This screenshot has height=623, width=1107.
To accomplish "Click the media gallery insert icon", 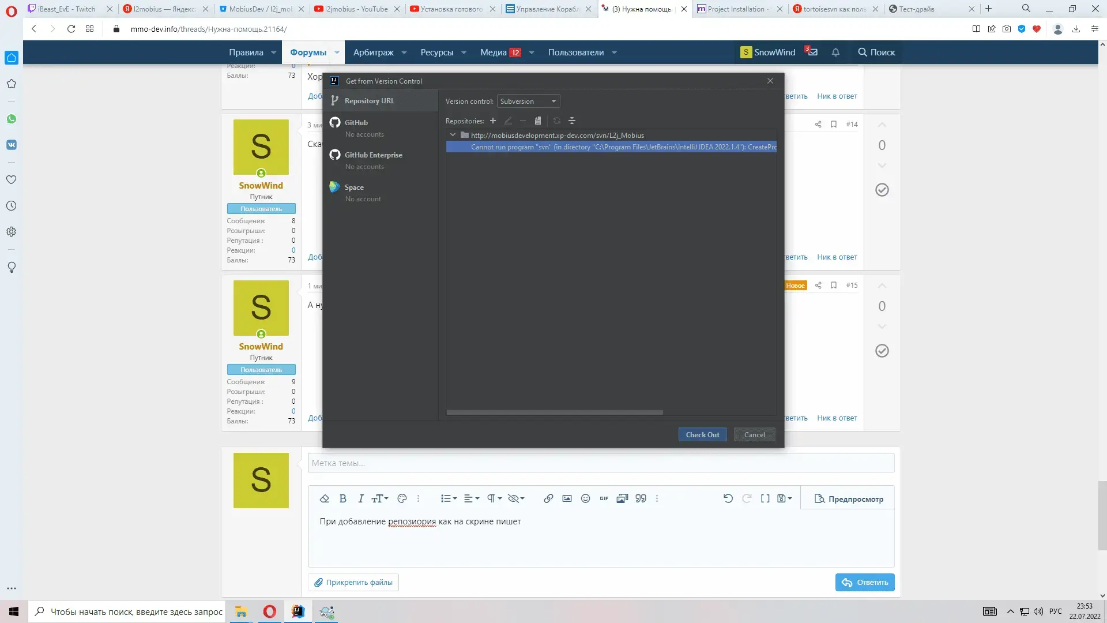I will [622, 499].
